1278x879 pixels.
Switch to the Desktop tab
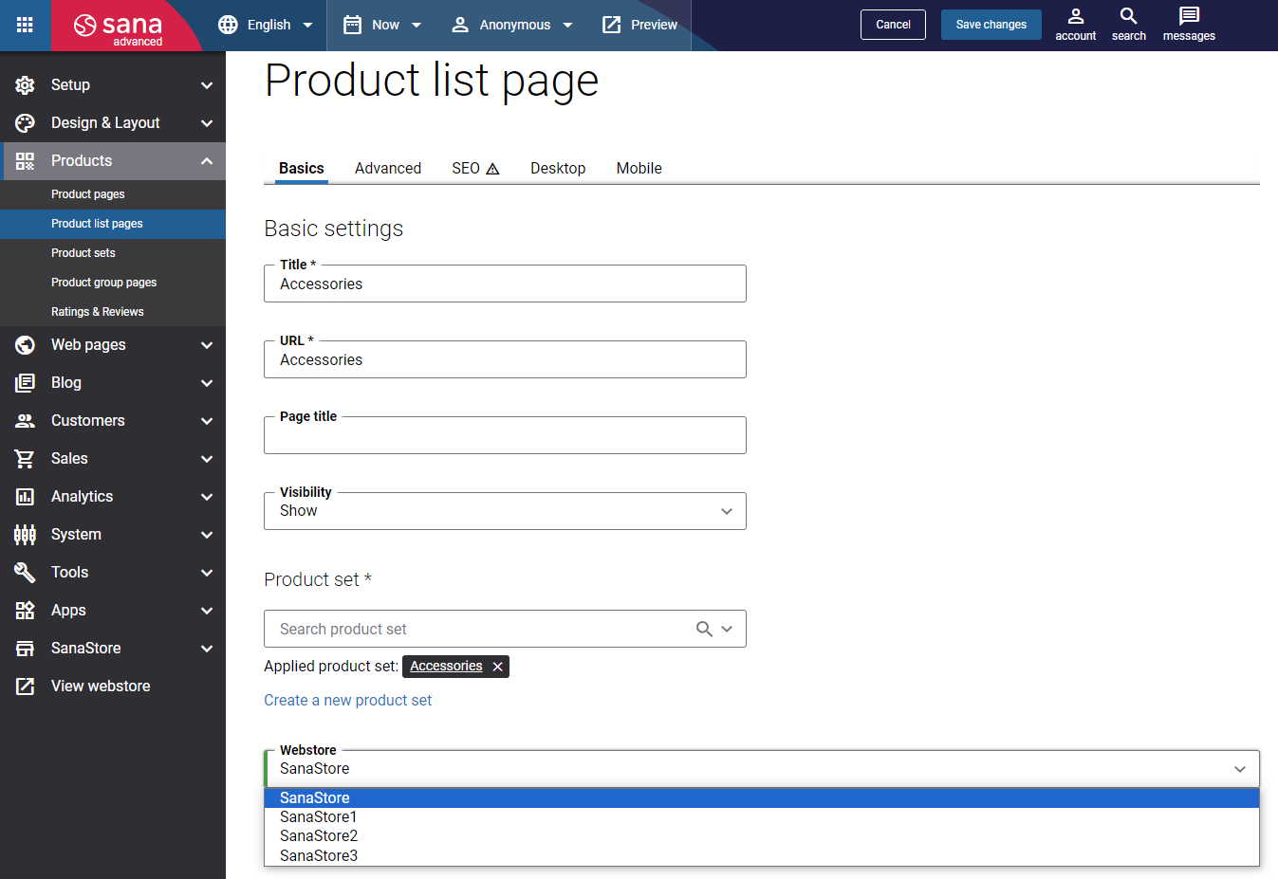click(558, 168)
